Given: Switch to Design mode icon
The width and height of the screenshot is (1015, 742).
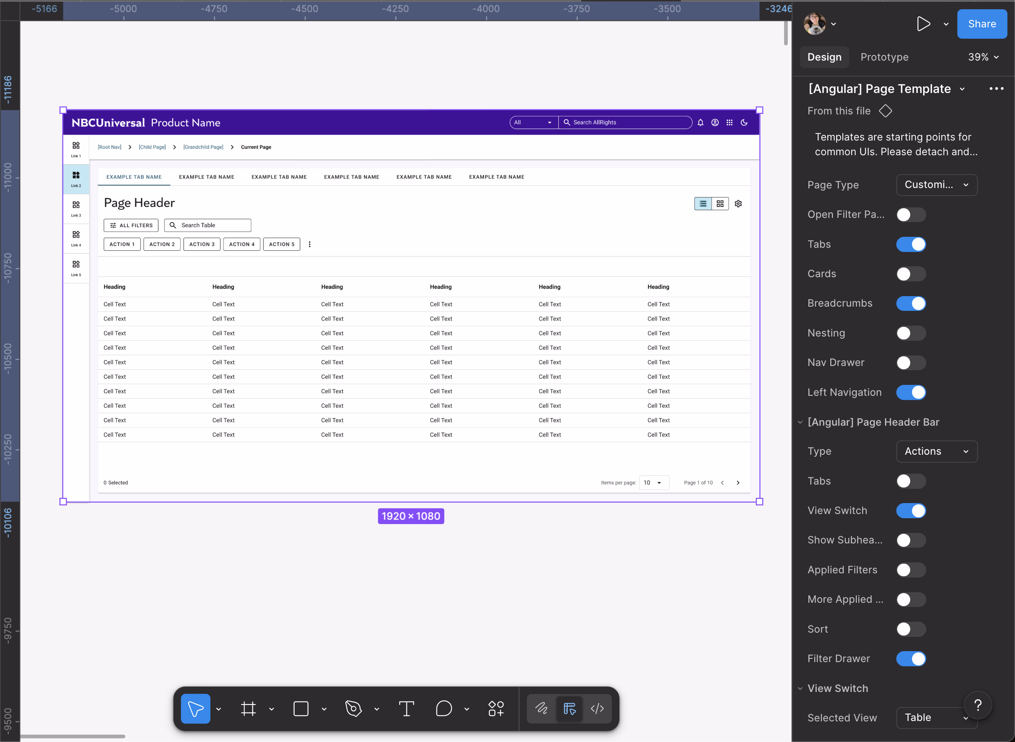Looking at the screenshot, I should (x=569, y=708).
